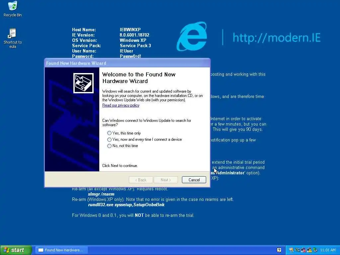Viewport: 340px width, 255px height.
Task: Click the disabled Next button
Action: (166, 180)
